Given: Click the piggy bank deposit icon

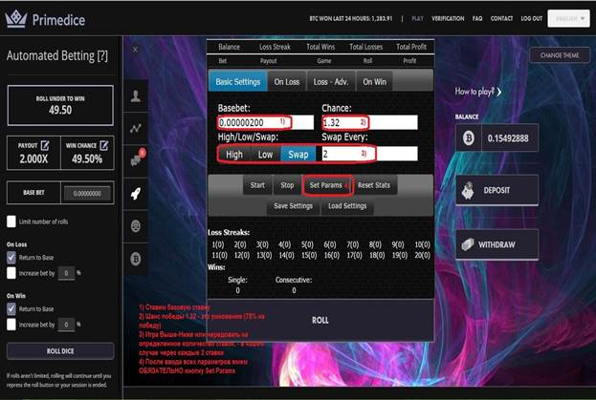Looking at the screenshot, I should coord(468,190).
